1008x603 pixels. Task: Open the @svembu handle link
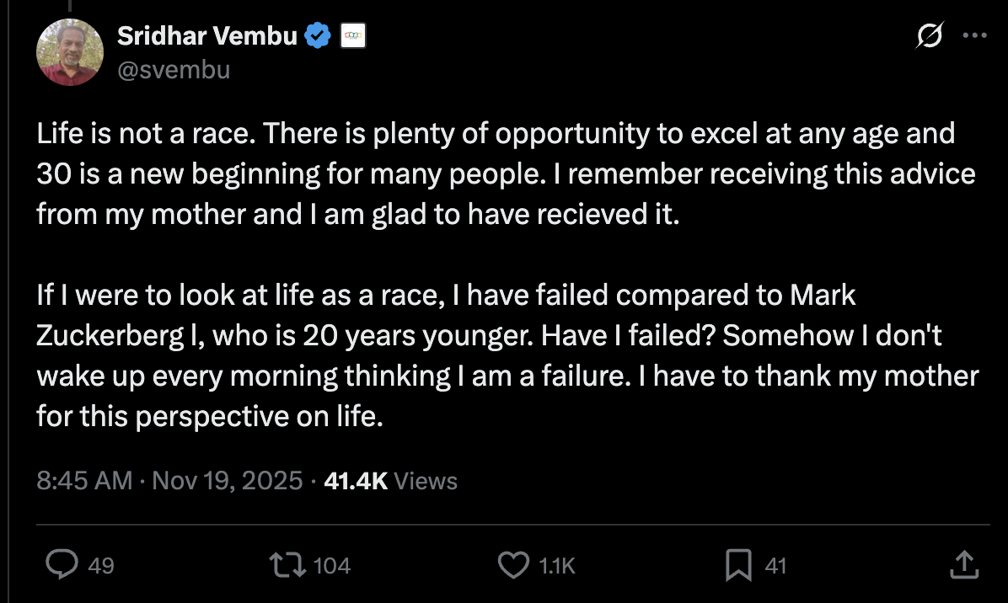click(x=173, y=69)
